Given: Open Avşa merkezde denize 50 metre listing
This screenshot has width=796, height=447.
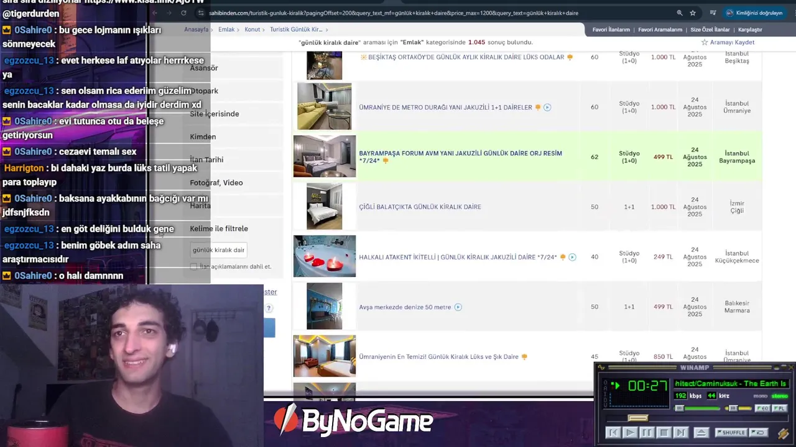Looking at the screenshot, I should tap(405, 307).
